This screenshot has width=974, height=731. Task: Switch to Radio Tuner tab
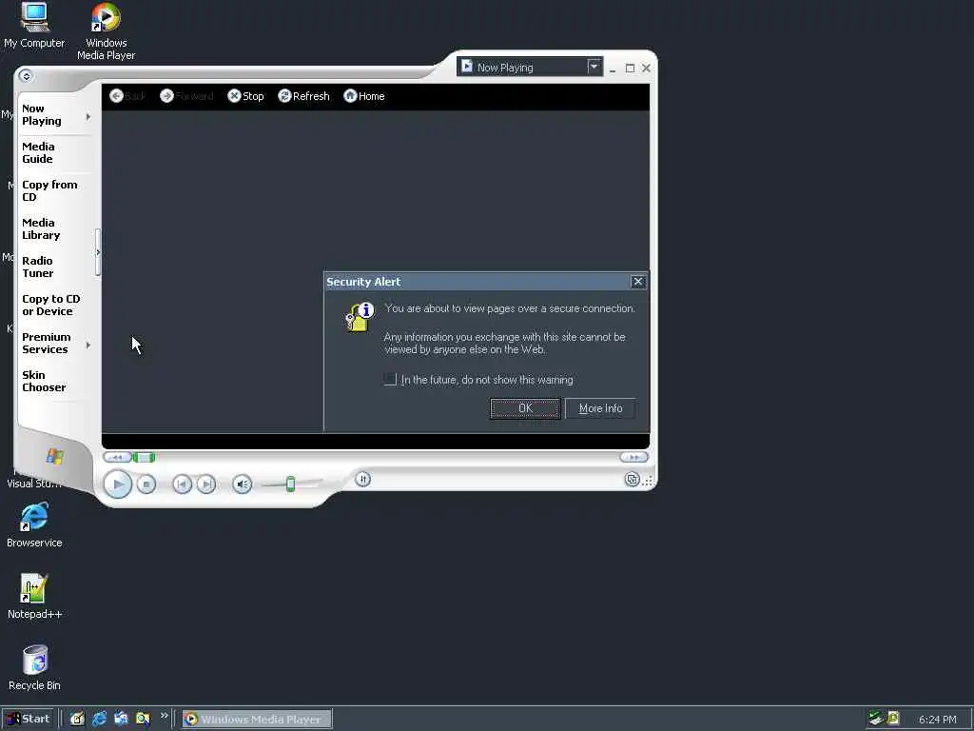click(38, 267)
